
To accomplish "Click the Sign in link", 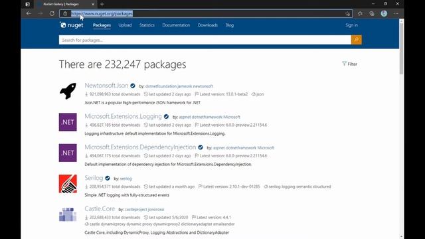I will (x=351, y=25).
